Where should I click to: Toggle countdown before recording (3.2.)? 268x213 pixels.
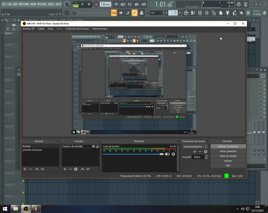(130, 4)
